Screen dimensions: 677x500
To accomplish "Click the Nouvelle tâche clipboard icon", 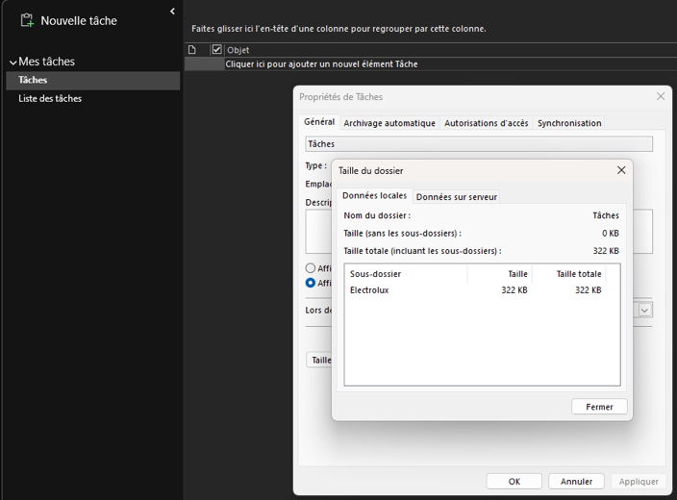I will [x=27, y=20].
